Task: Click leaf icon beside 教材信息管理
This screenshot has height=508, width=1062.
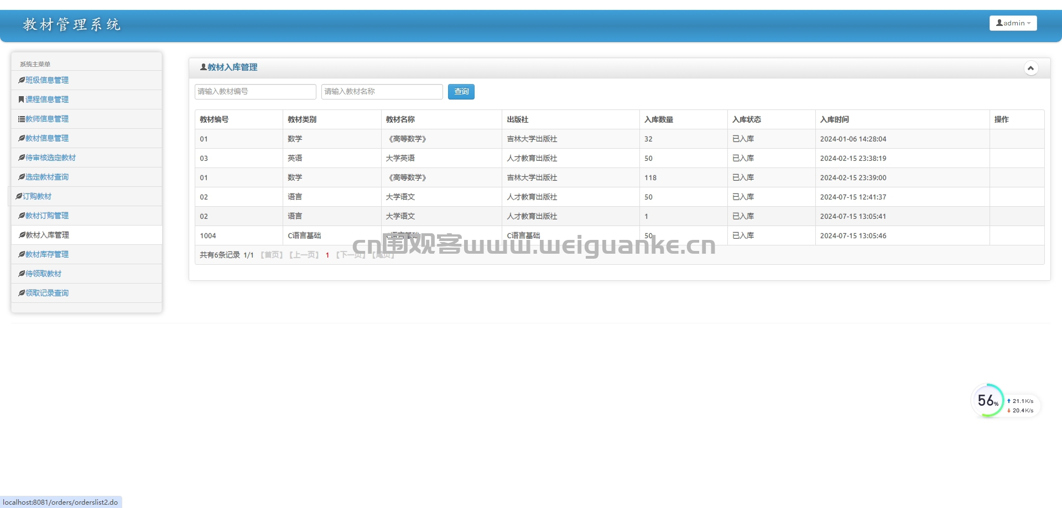Action: point(22,138)
